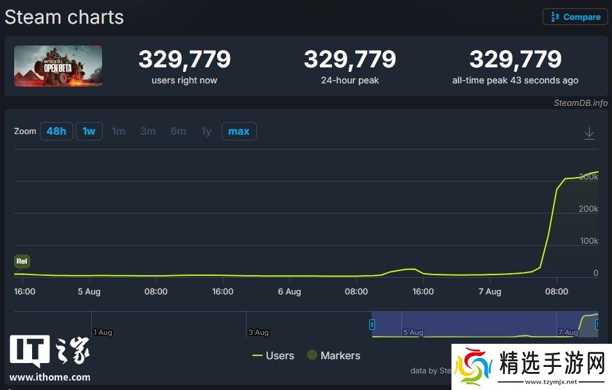Click the yellow line peak on chart
This screenshot has height=390, width=612.
coord(597,172)
